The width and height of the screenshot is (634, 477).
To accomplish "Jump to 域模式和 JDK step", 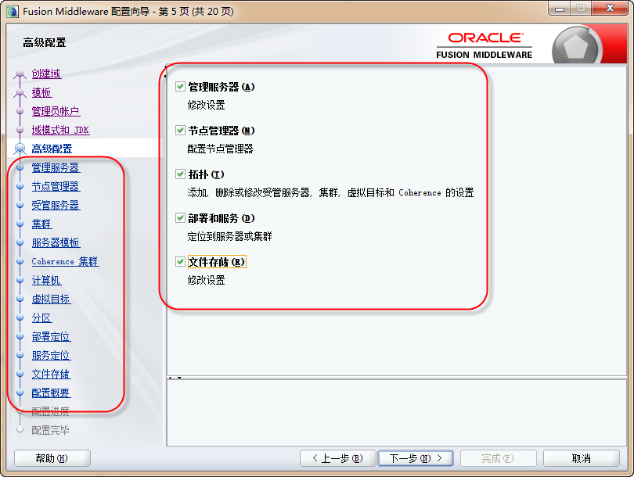I will pyautogui.click(x=60, y=130).
